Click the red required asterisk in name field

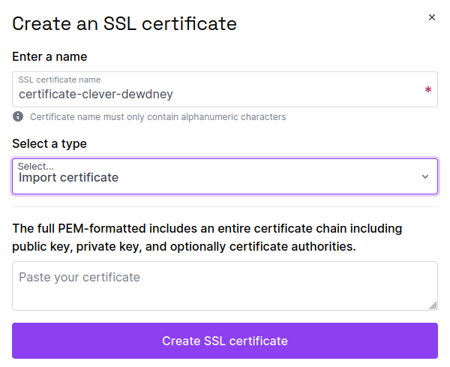coord(427,90)
